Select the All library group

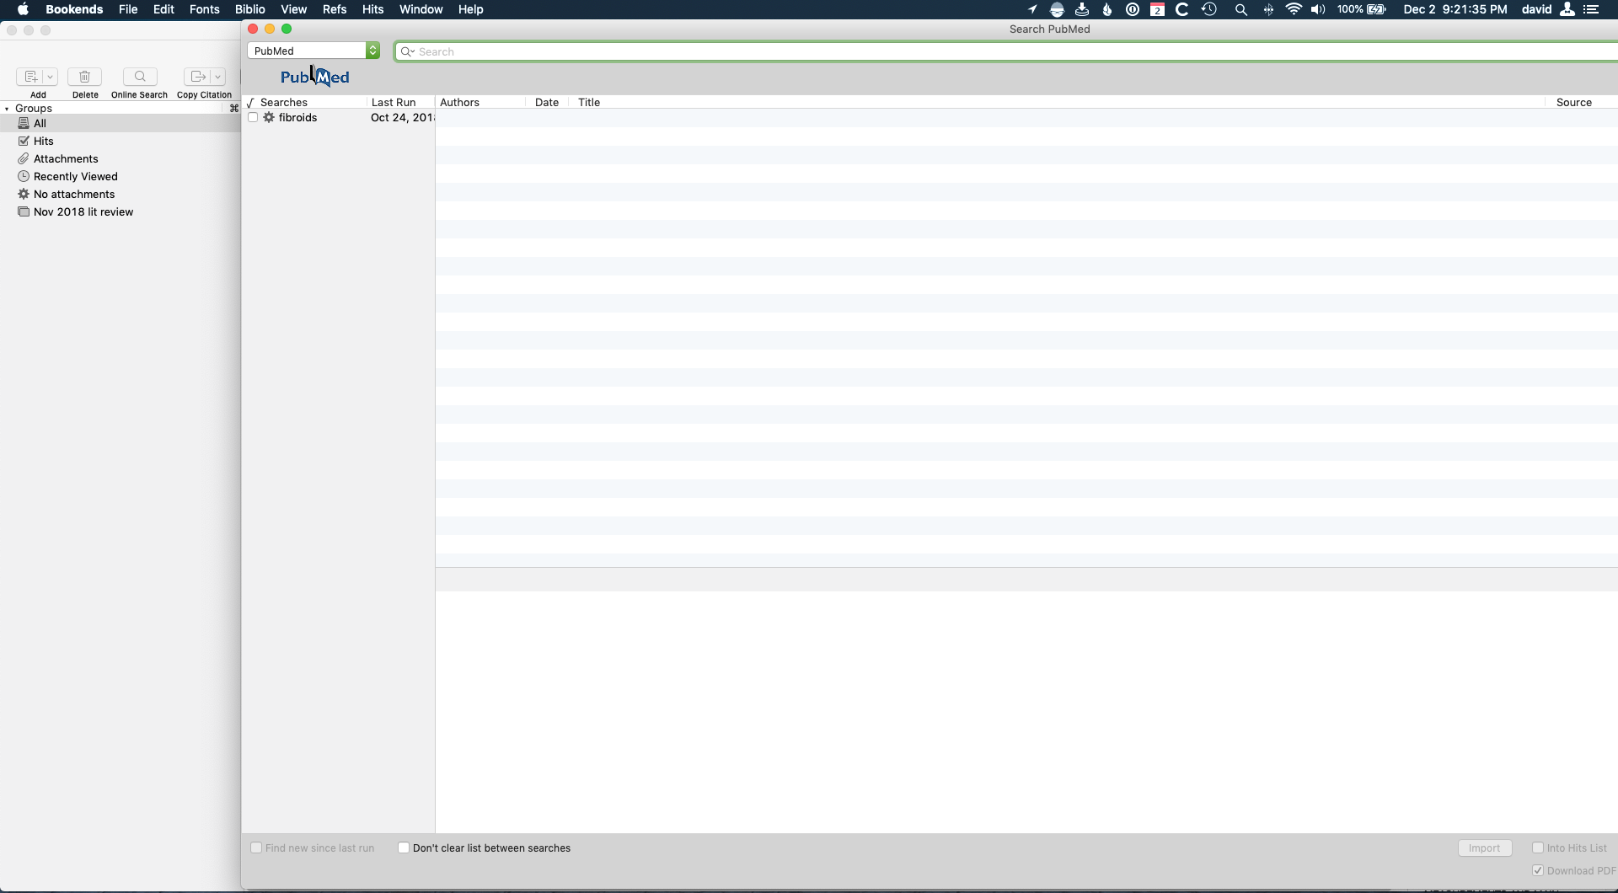pos(121,123)
